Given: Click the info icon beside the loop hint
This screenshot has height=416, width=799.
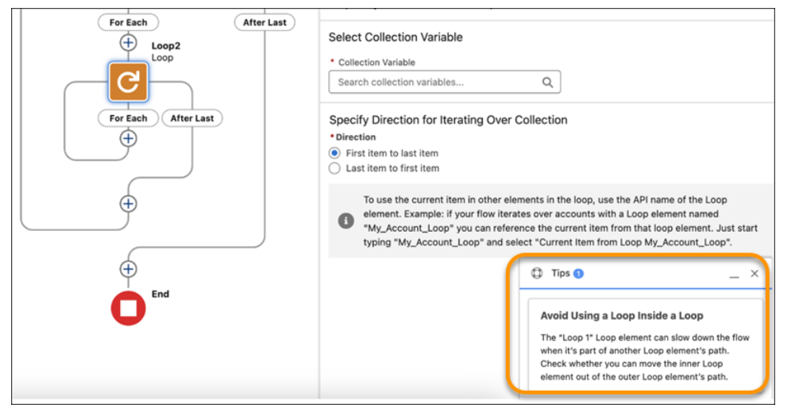Looking at the screenshot, I should 346,221.
